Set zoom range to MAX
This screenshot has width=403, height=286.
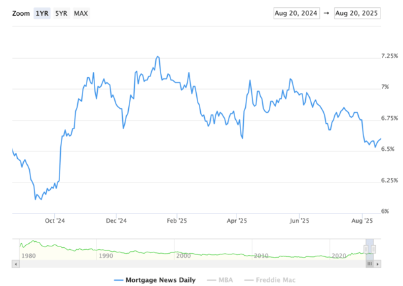(81, 13)
